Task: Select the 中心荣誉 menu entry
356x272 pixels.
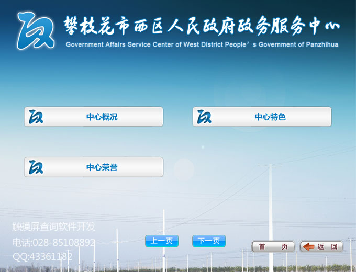Action: pyautogui.click(x=102, y=167)
